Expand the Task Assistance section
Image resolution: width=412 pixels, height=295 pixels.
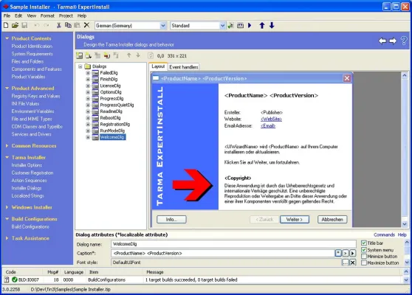point(7,238)
